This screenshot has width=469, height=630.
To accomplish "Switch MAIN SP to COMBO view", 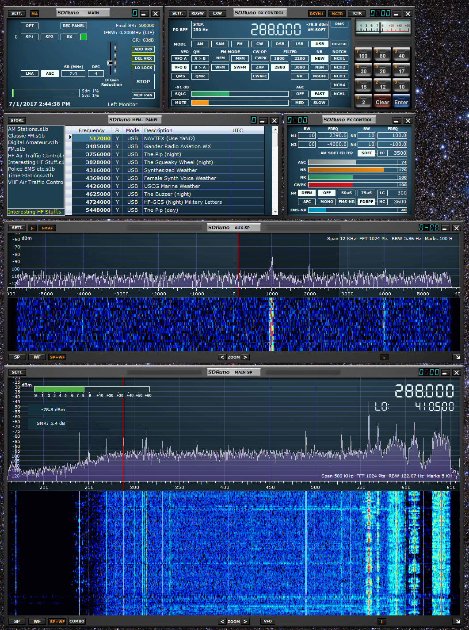I will tap(77, 622).
